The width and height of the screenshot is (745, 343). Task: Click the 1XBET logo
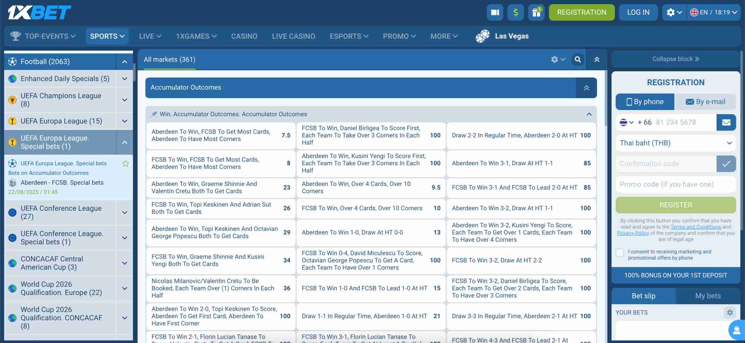(39, 13)
